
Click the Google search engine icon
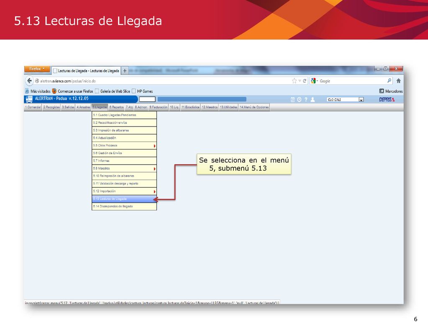pyautogui.click(x=313, y=81)
